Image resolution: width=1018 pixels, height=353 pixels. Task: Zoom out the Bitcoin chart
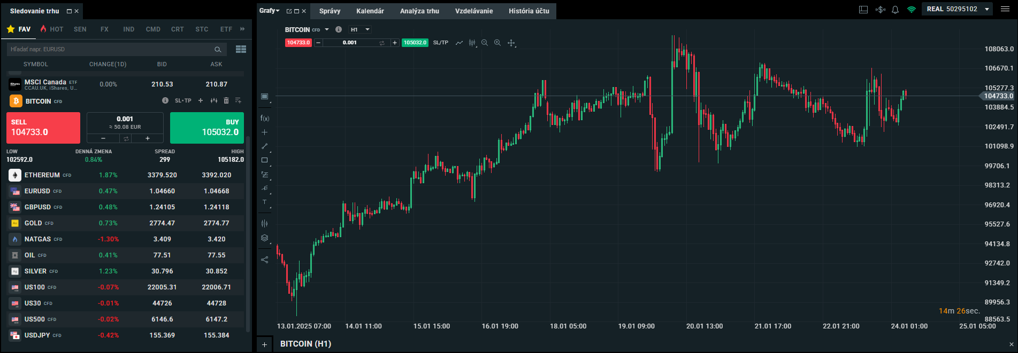tap(485, 43)
